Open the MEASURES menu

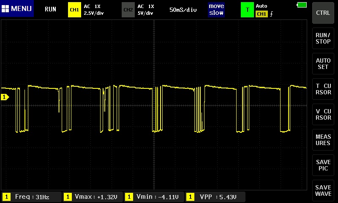pos(323,140)
